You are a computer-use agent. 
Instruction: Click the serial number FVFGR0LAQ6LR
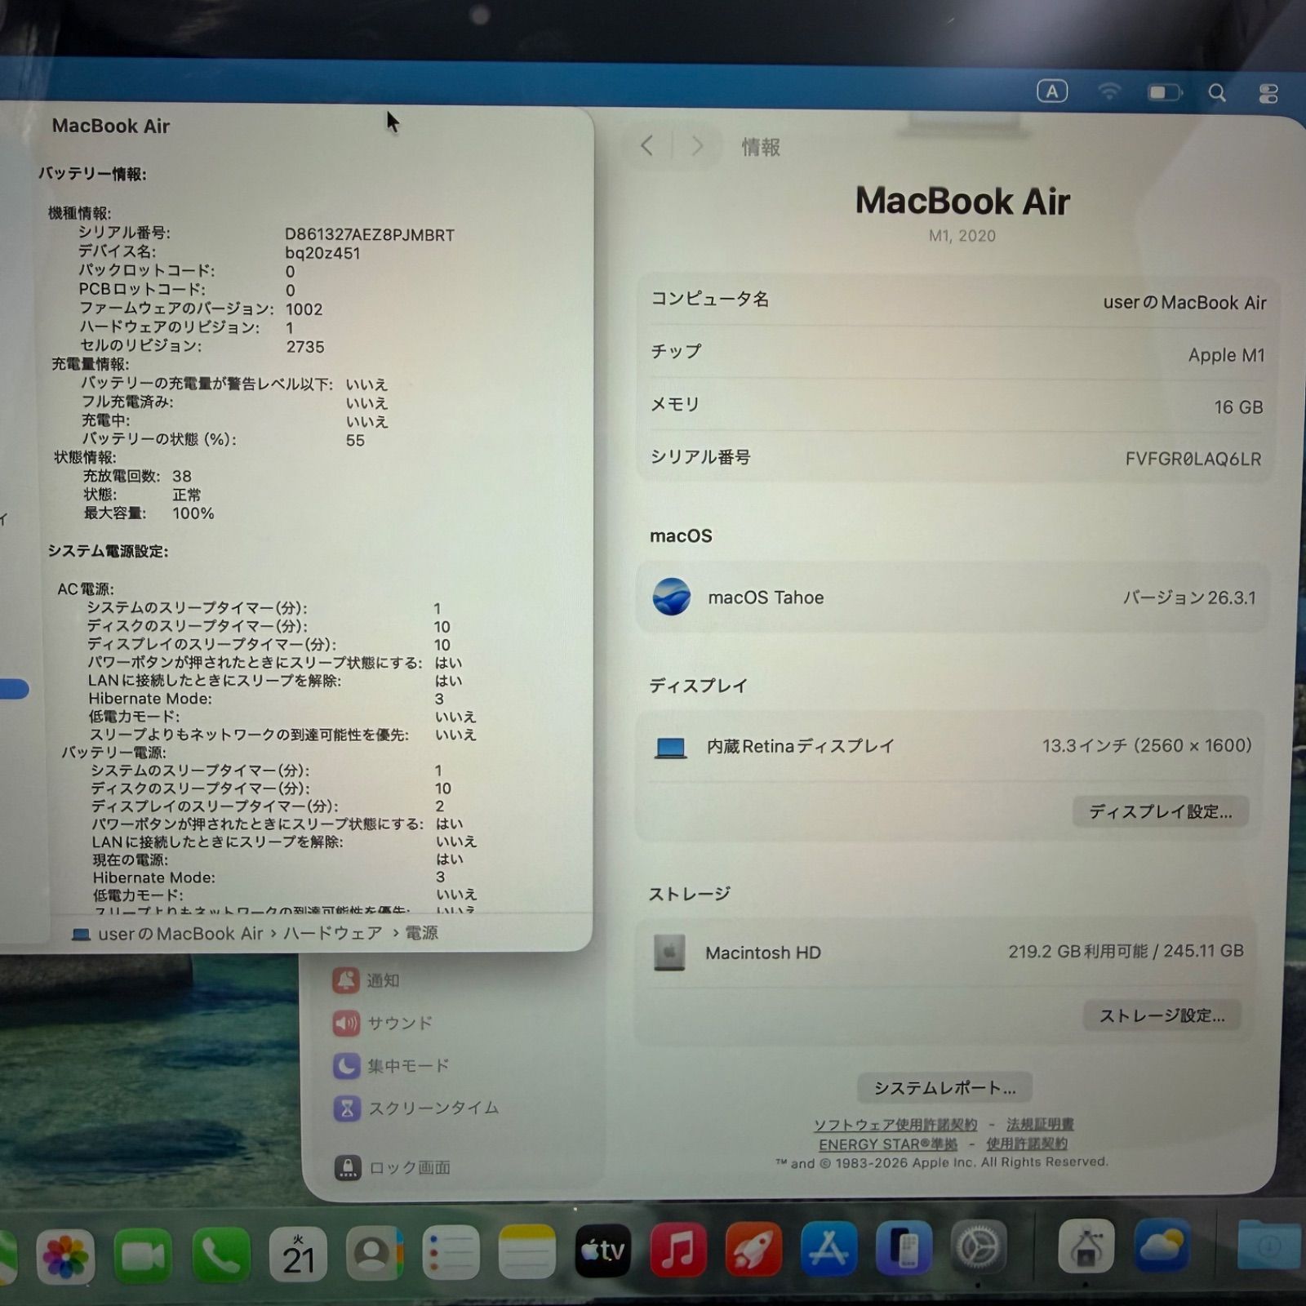[x=1193, y=459]
